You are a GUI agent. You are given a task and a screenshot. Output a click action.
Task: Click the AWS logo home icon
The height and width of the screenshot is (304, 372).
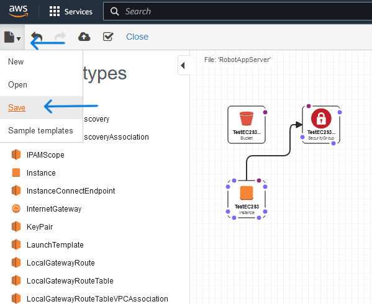pyautogui.click(x=18, y=11)
